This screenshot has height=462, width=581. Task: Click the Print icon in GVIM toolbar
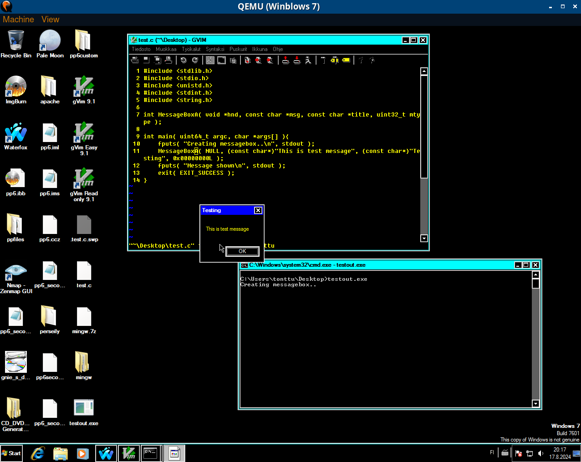(x=168, y=60)
